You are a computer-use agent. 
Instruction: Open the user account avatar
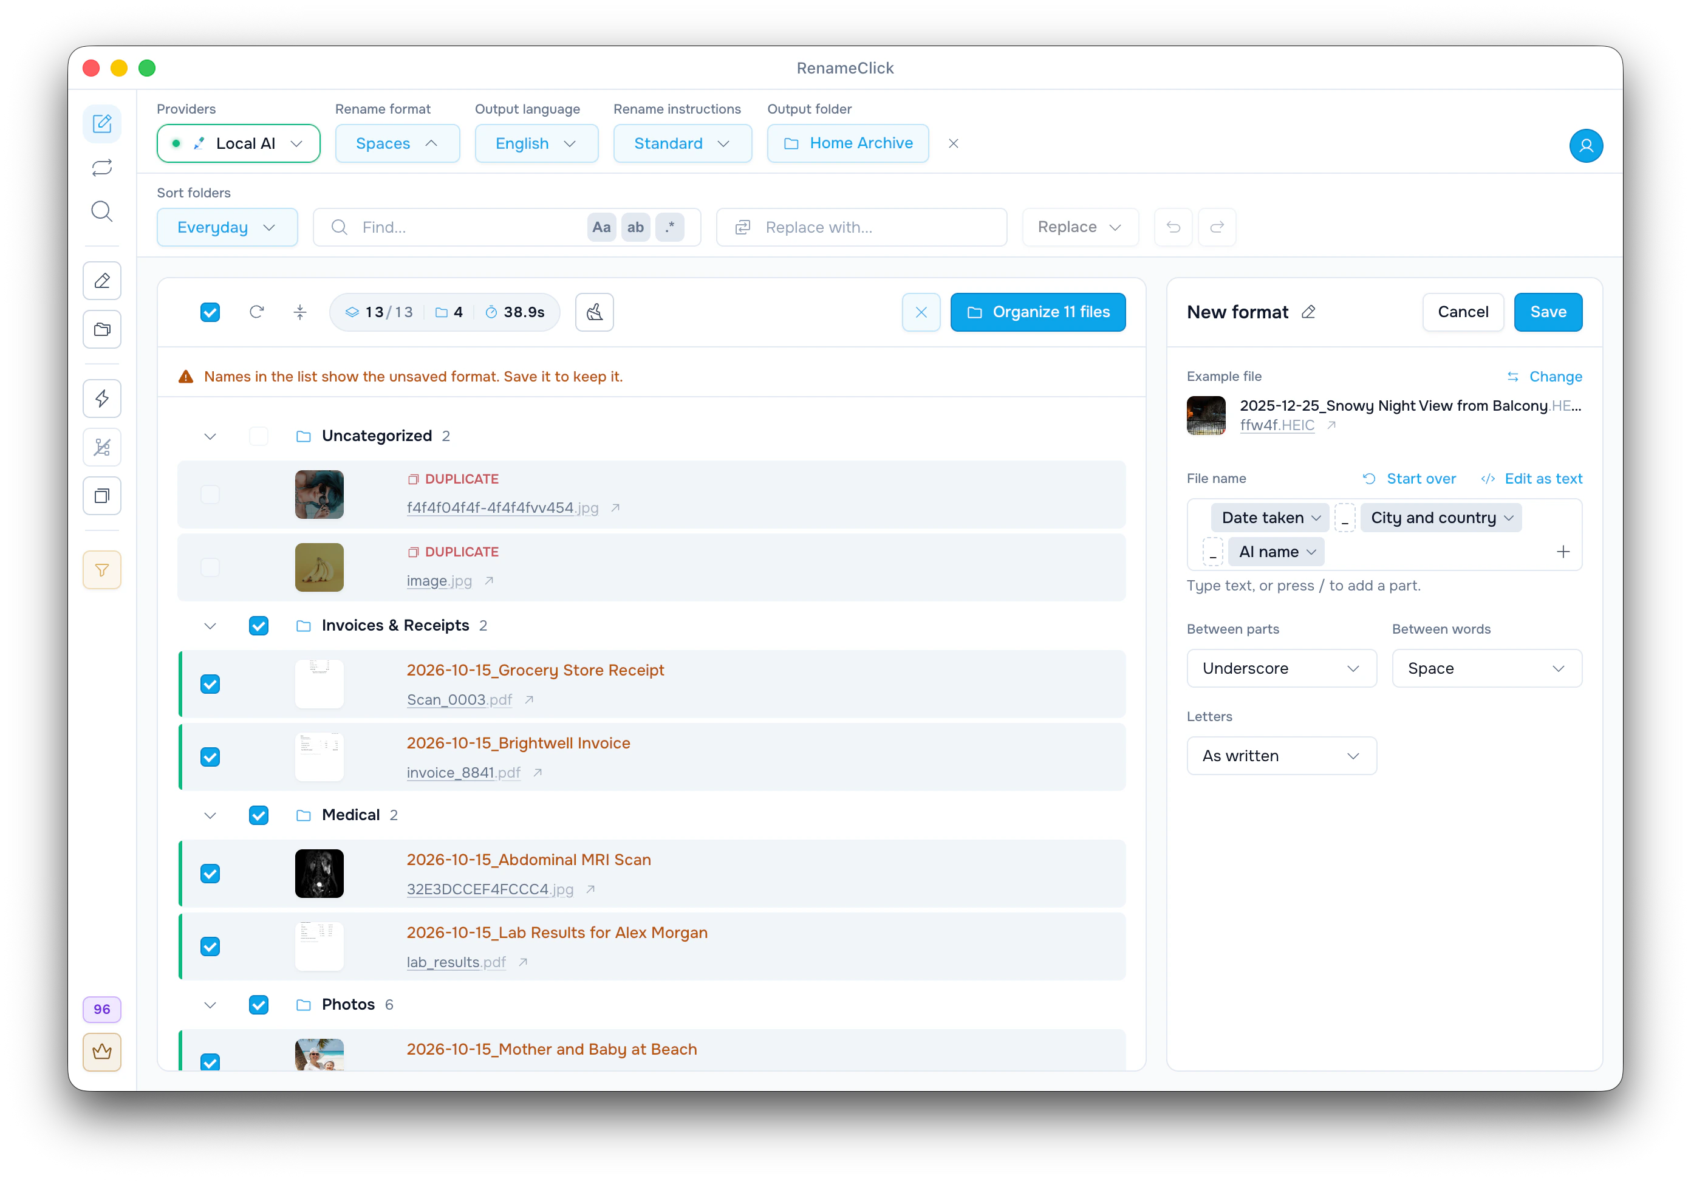pyautogui.click(x=1586, y=145)
